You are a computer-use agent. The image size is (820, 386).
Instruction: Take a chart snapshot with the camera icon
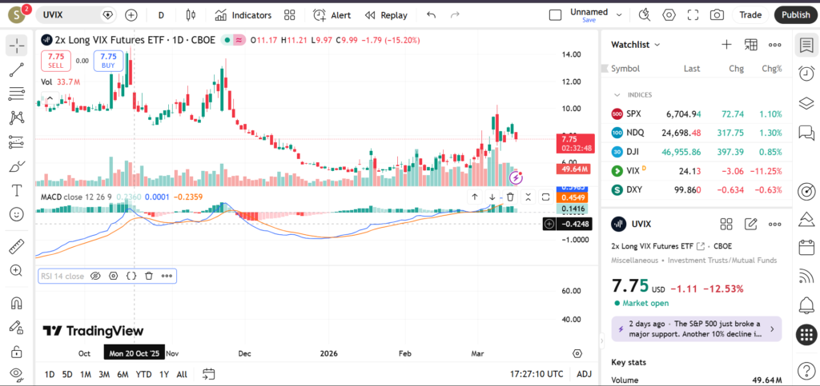[x=717, y=15]
